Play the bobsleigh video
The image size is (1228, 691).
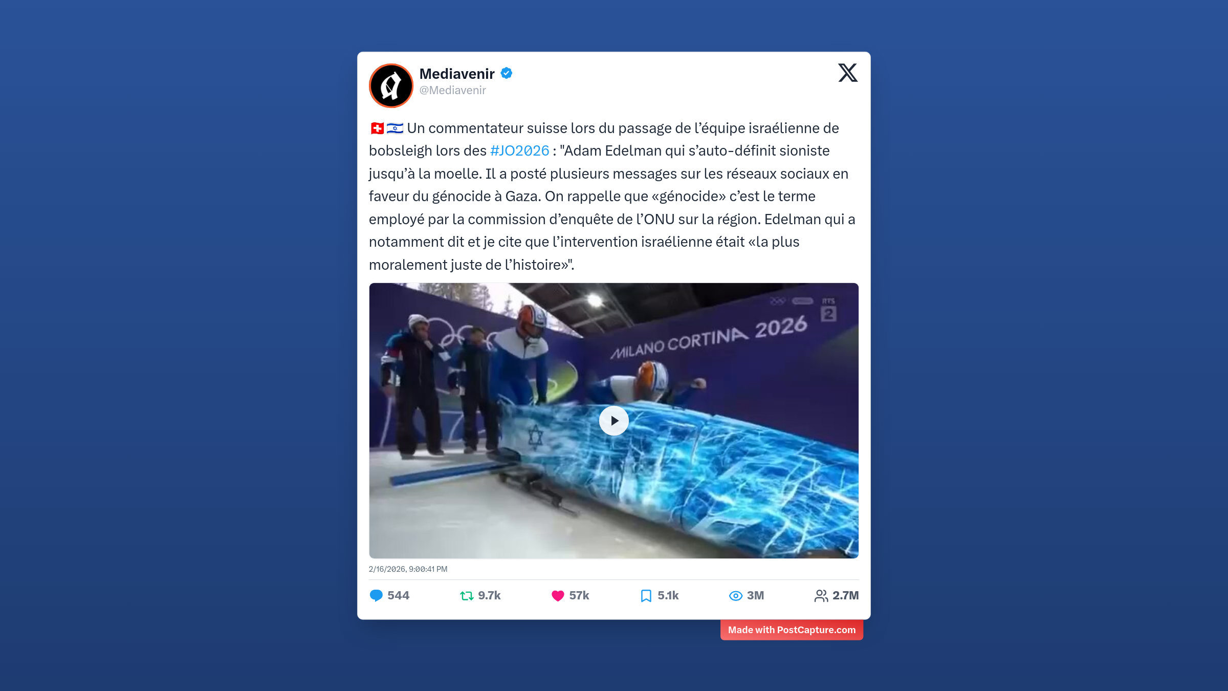[x=613, y=421]
